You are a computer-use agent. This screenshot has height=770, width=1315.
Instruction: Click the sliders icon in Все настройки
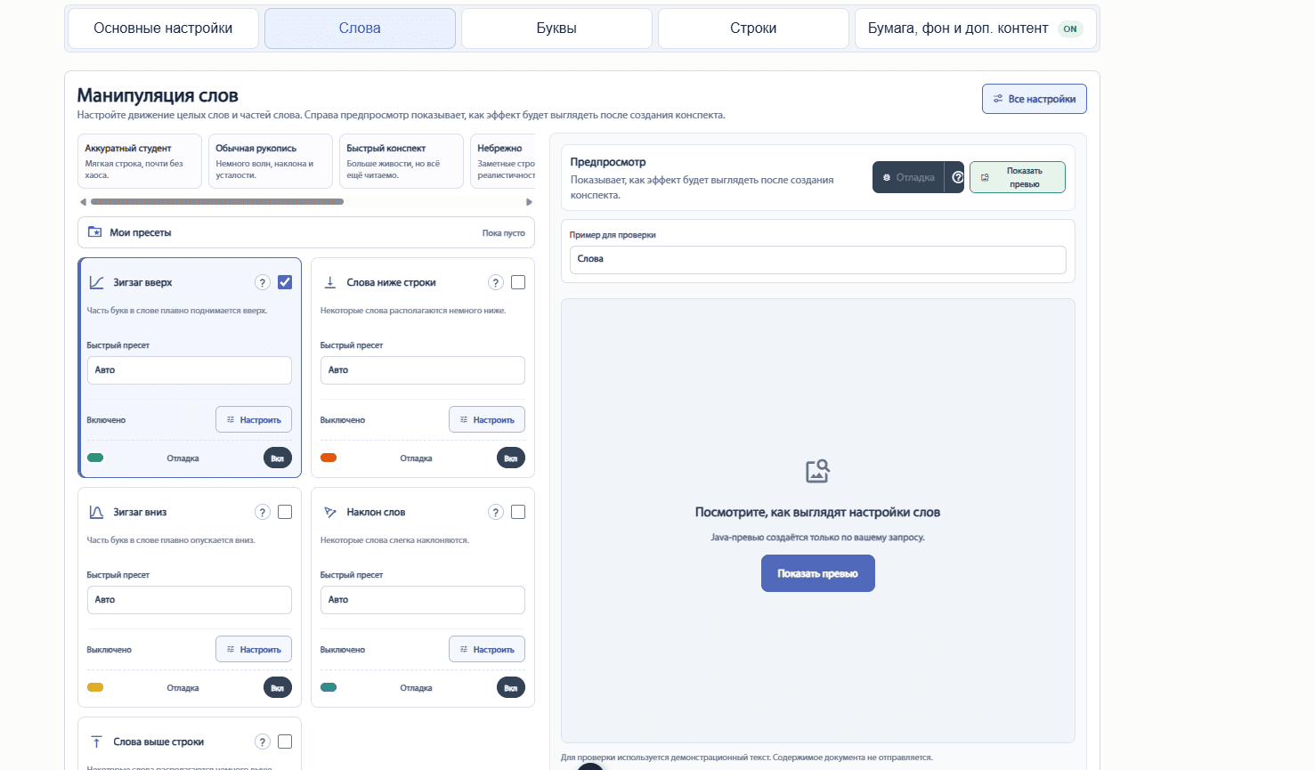point(998,99)
